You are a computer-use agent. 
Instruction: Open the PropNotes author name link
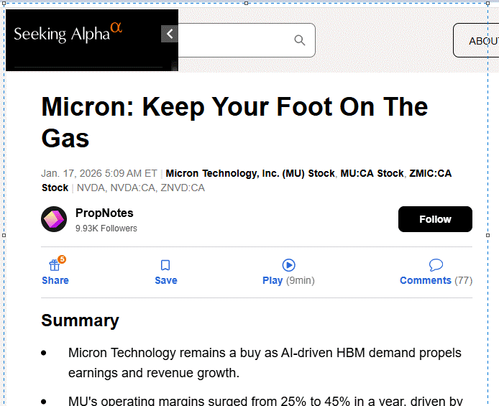point(104,213)
